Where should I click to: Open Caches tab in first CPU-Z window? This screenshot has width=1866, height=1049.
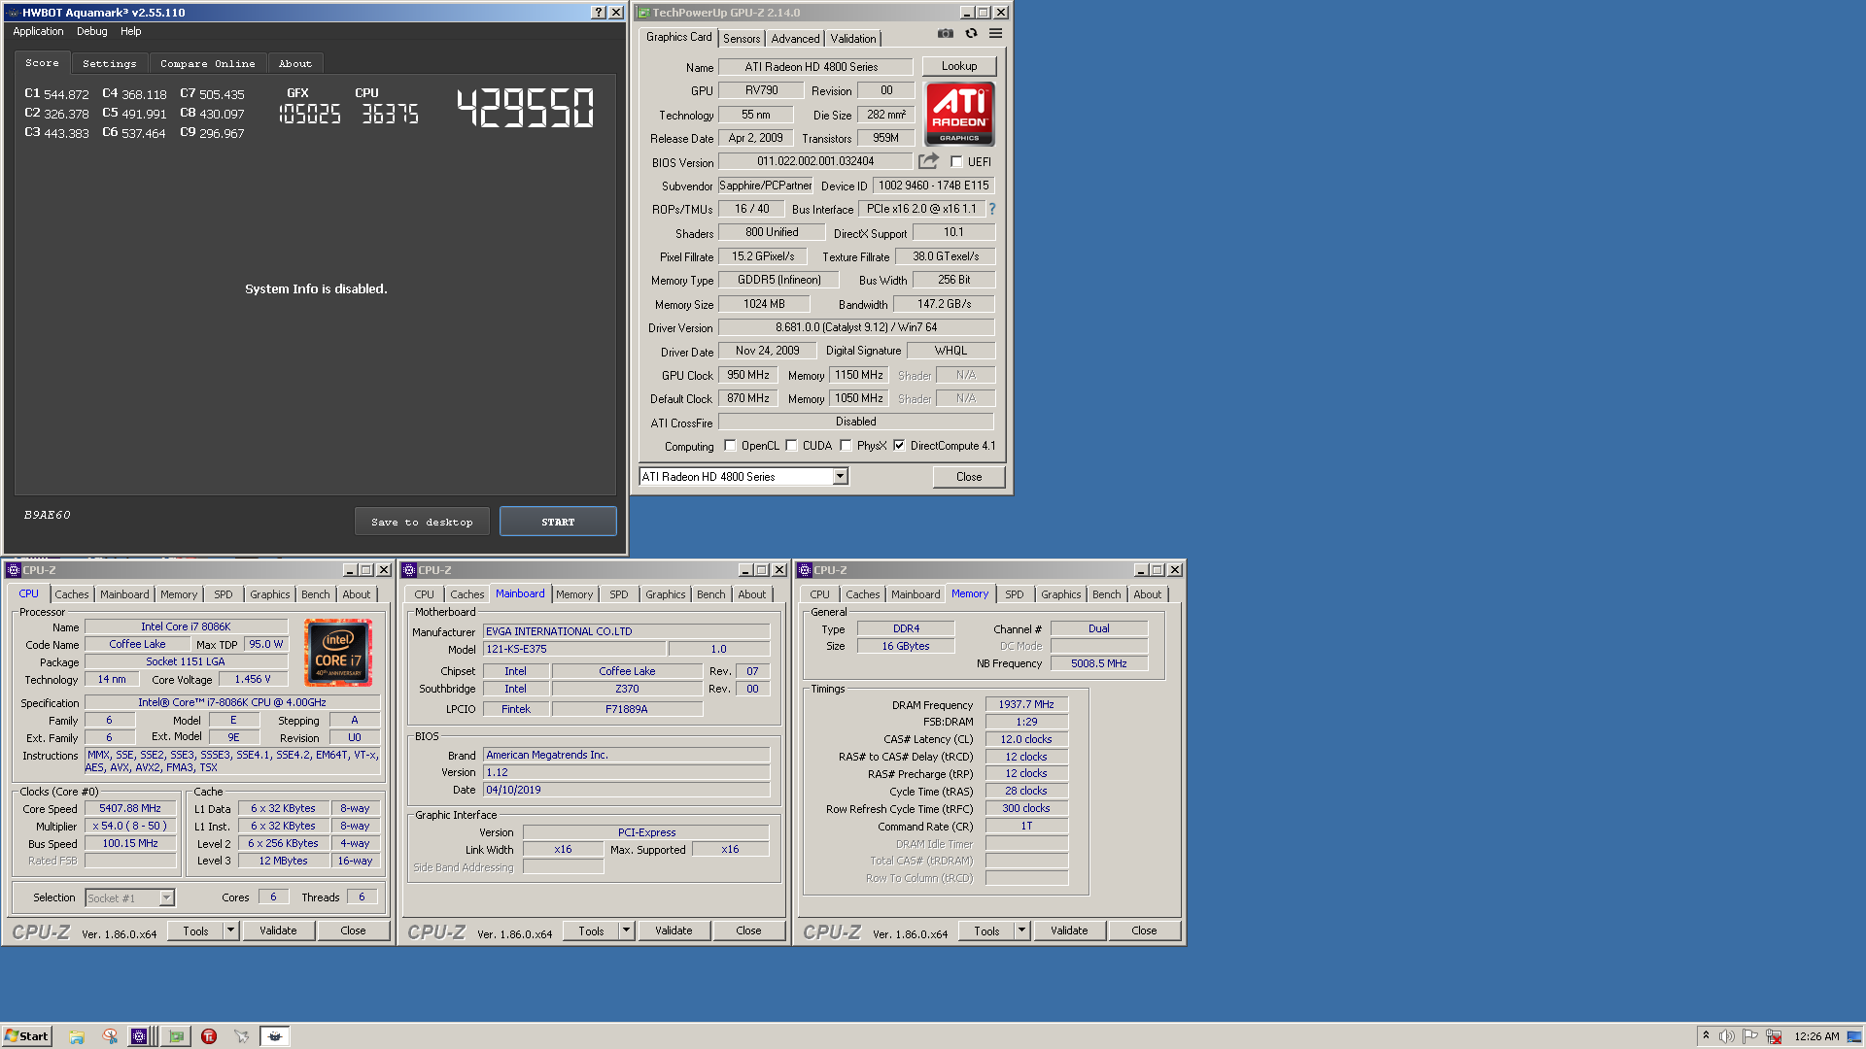71,594
